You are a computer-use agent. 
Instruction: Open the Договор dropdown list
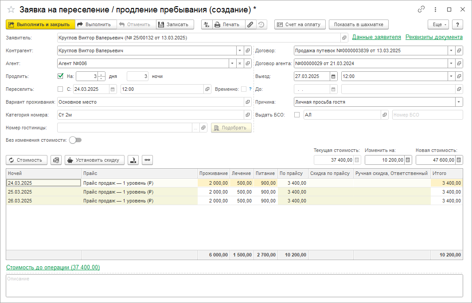click(451, 50)
